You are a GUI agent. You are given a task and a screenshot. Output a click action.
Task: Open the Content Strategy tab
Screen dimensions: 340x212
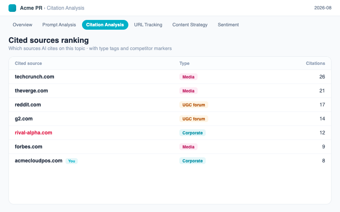pos(190,25)
